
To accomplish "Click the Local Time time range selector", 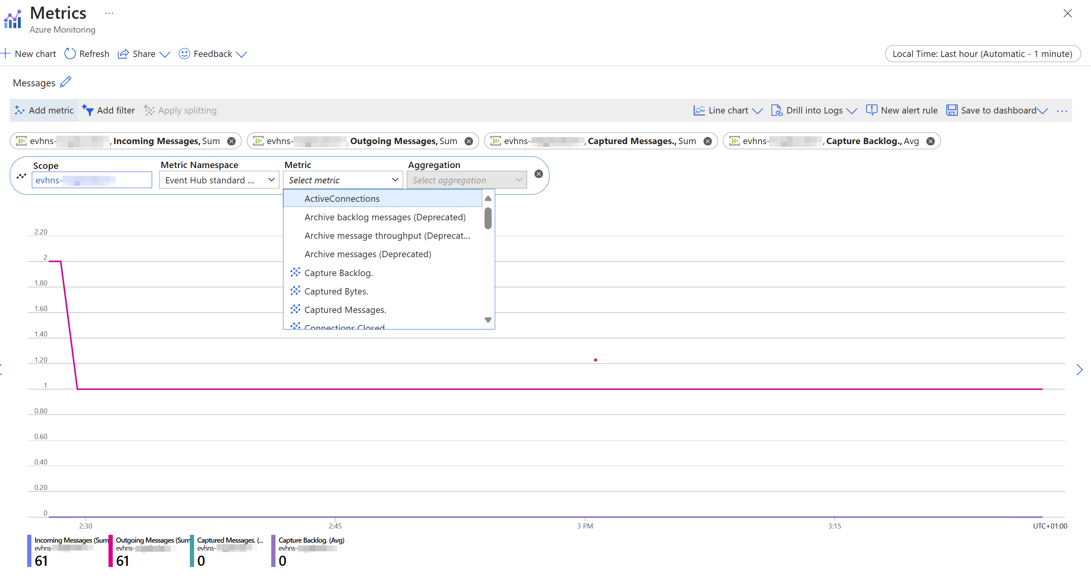I will point(979,54).
